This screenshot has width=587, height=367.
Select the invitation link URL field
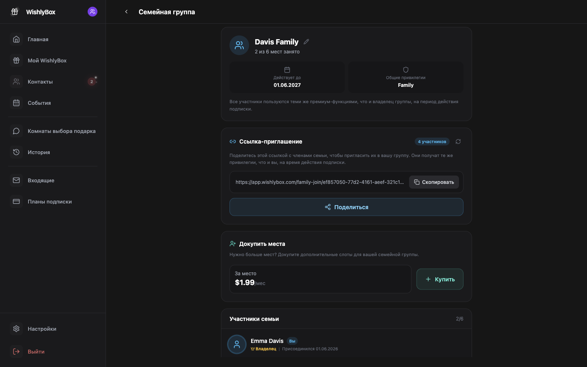(320, 182)
